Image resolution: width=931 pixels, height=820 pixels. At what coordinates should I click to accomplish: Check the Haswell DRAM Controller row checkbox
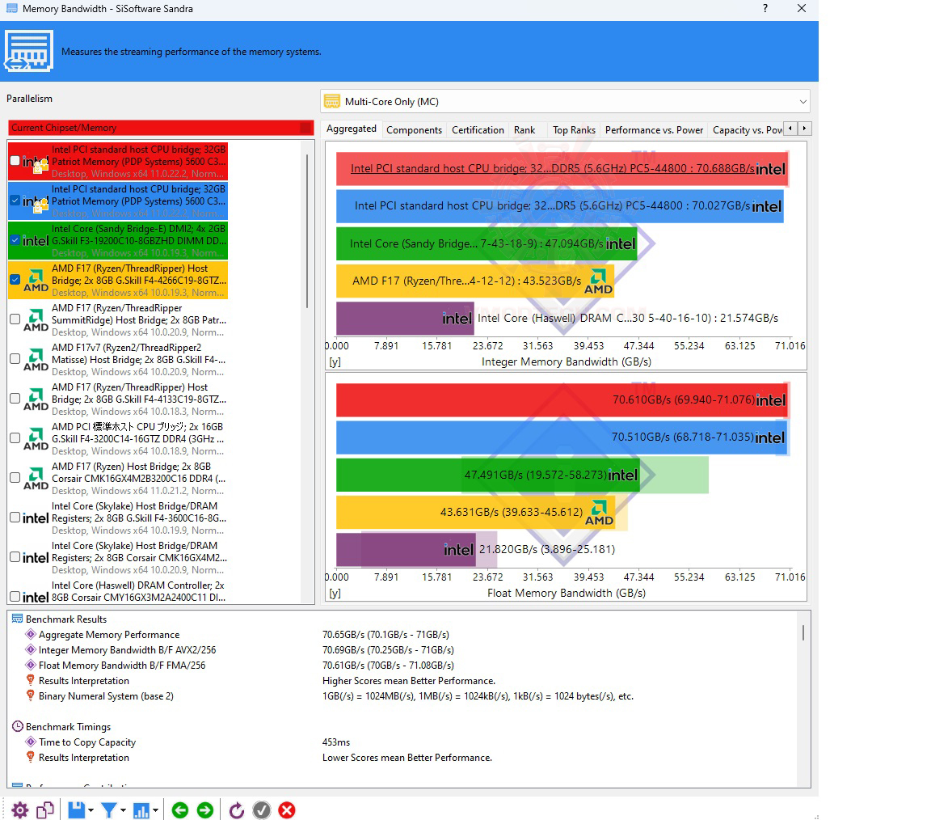(15, 597)
